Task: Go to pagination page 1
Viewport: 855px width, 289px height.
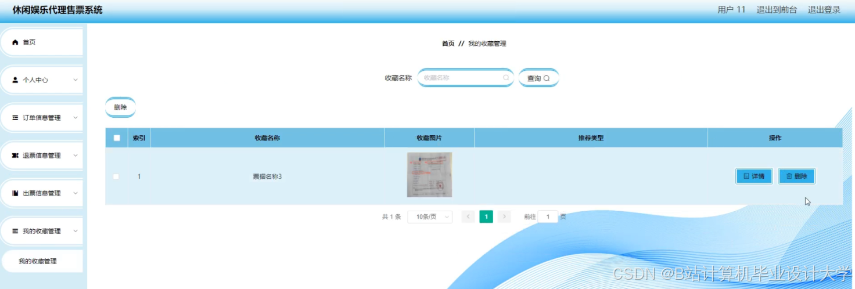Action: coord(486,217)
